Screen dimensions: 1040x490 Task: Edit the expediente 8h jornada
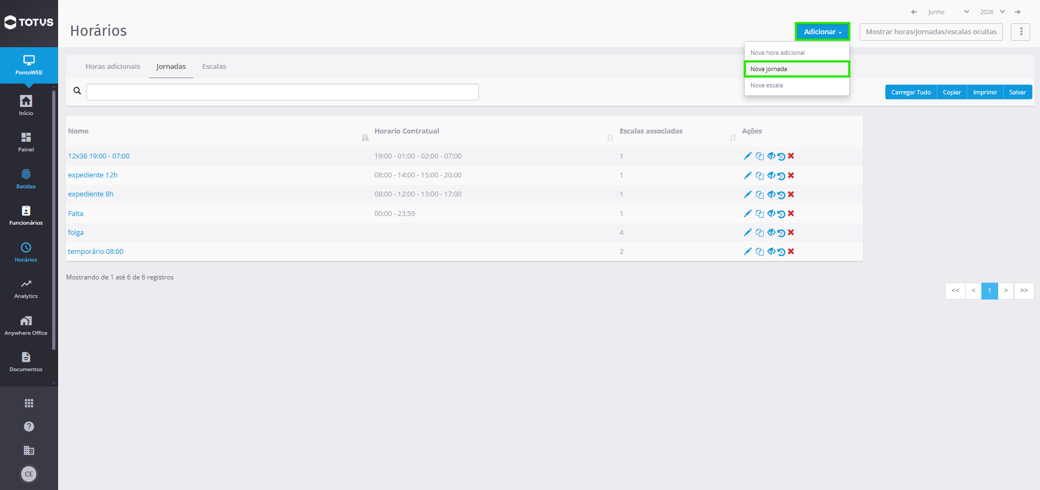tap(748, 194)
